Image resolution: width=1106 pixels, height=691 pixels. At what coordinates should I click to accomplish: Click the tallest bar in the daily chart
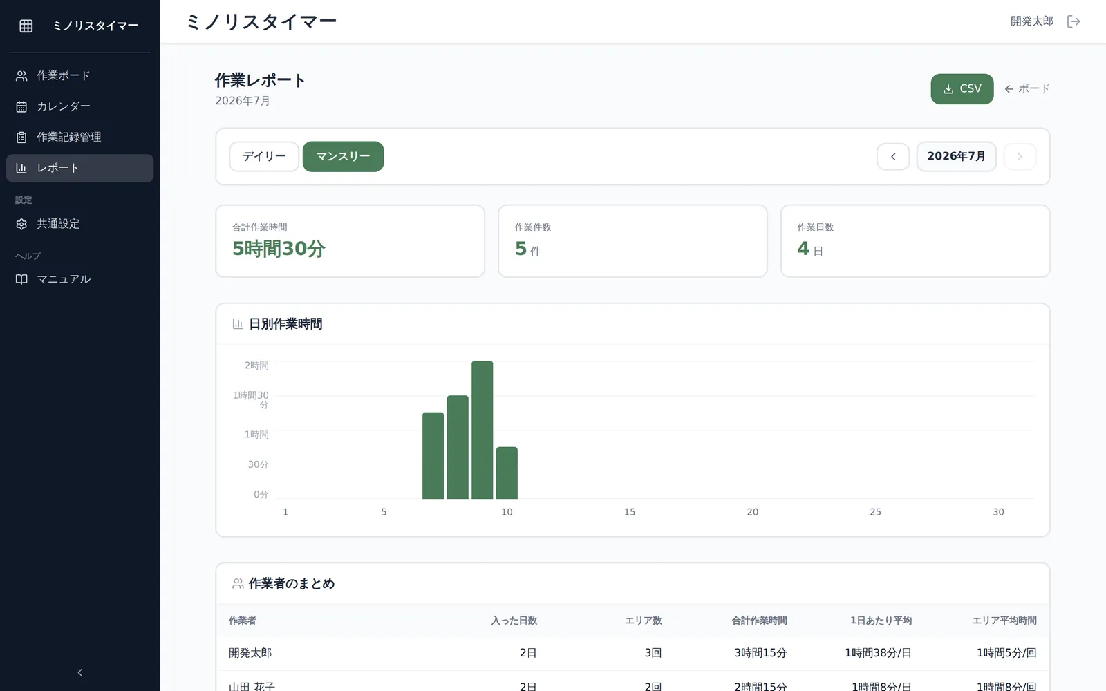coord(482,430)
